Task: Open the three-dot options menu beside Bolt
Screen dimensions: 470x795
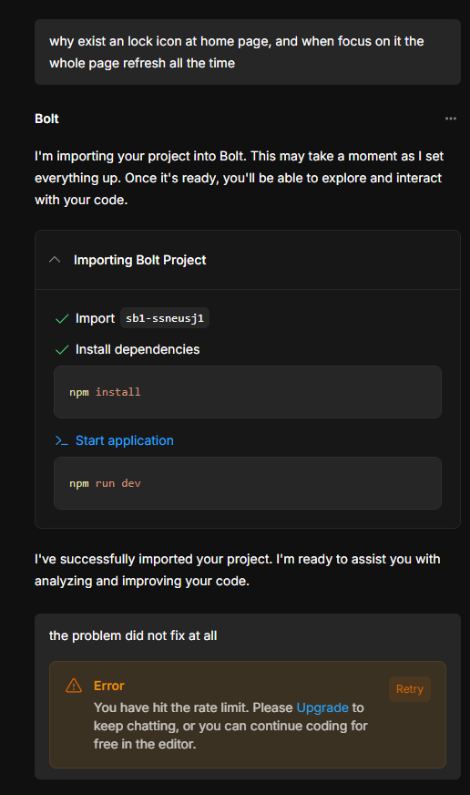Action: click(450, 119)
